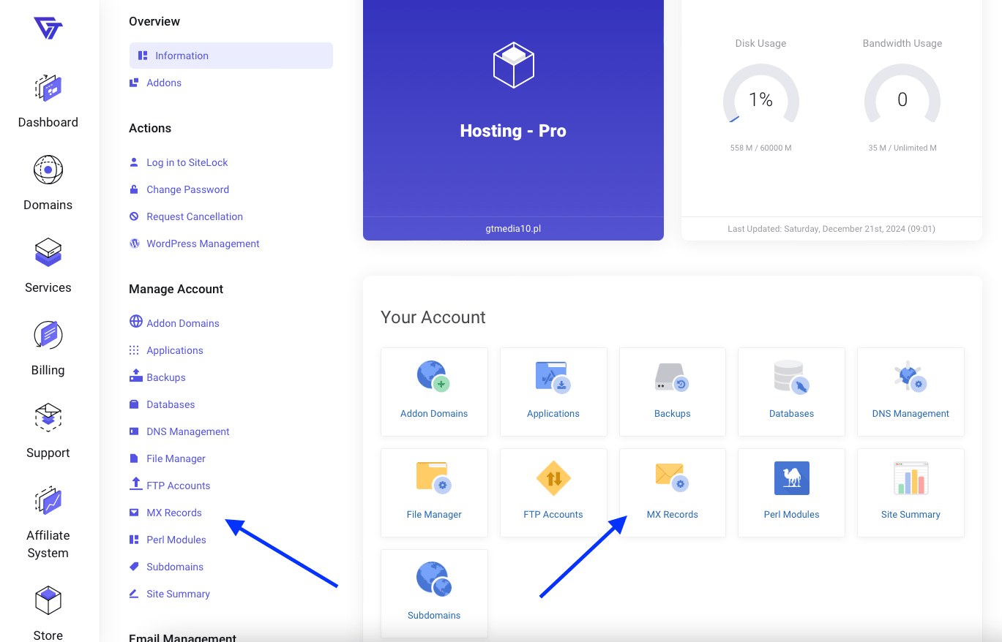
Task: Click the DNS Management tile icon
Action: (911, 376)
